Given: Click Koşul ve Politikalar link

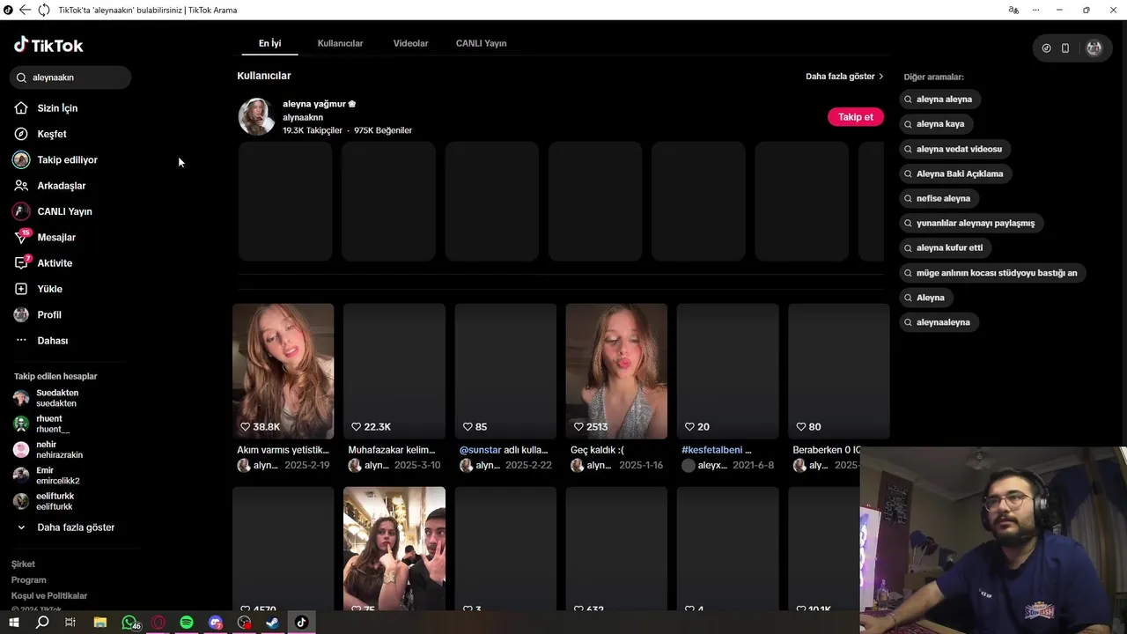Looking at the screenshot, I should [49, 595].
